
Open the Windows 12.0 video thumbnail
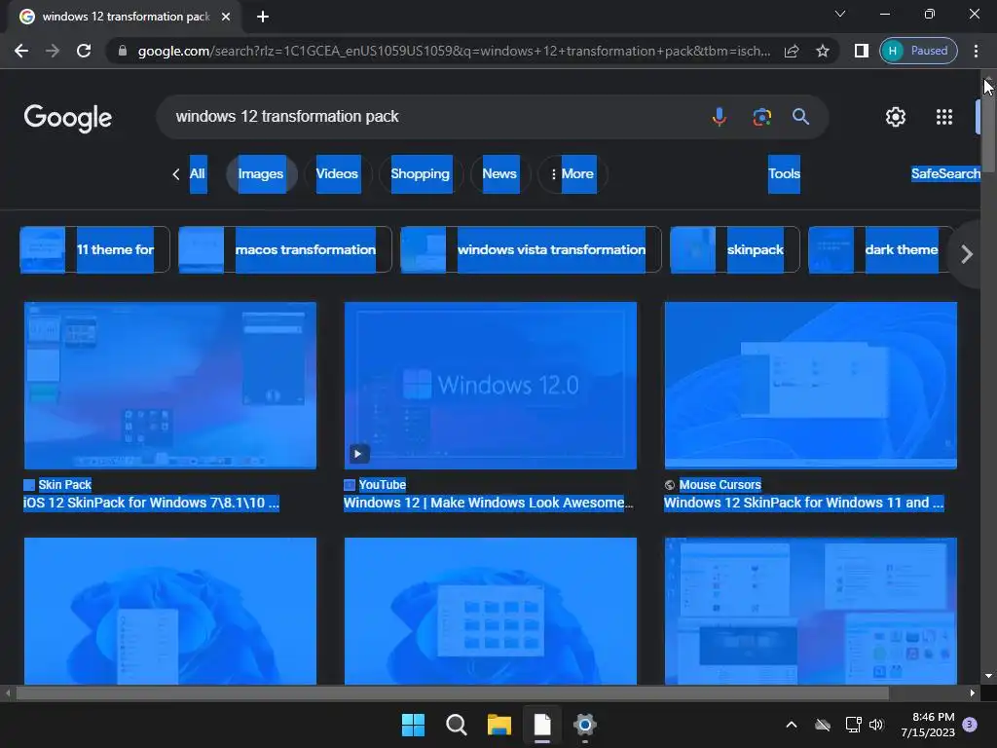coord(491,386)
